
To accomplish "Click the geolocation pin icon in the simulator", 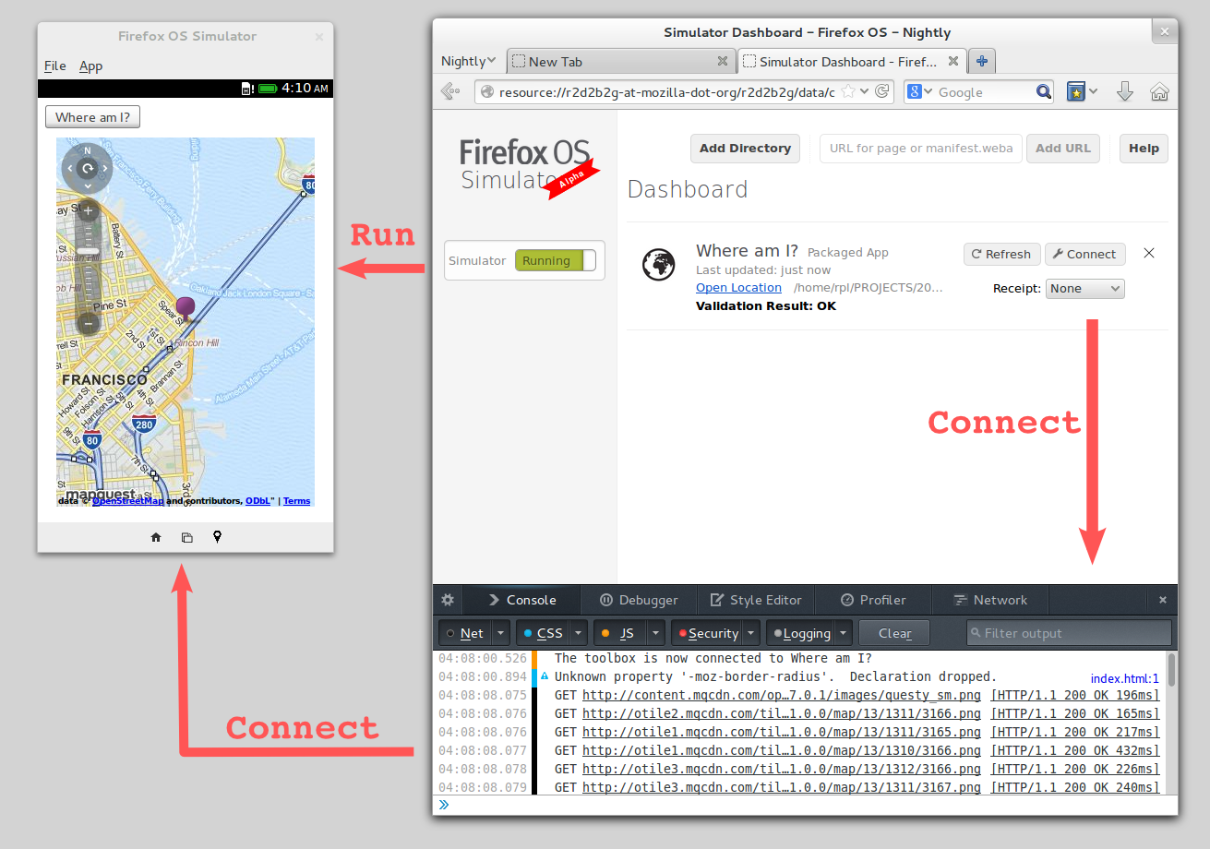I will [x=217, y=537].
